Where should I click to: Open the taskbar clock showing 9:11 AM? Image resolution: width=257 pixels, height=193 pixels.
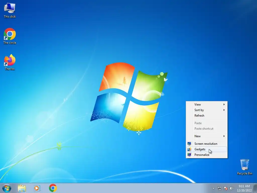click(x=244, y=188)
